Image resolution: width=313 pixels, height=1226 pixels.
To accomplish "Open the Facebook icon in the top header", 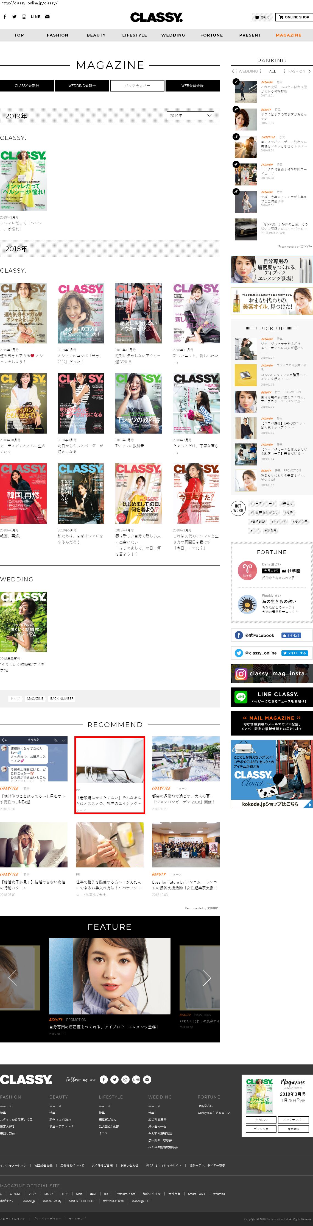I will tap(5, 17).
